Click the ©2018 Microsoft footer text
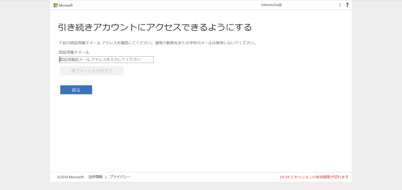This screenshot has height=190, width=402. coord(71,177)
